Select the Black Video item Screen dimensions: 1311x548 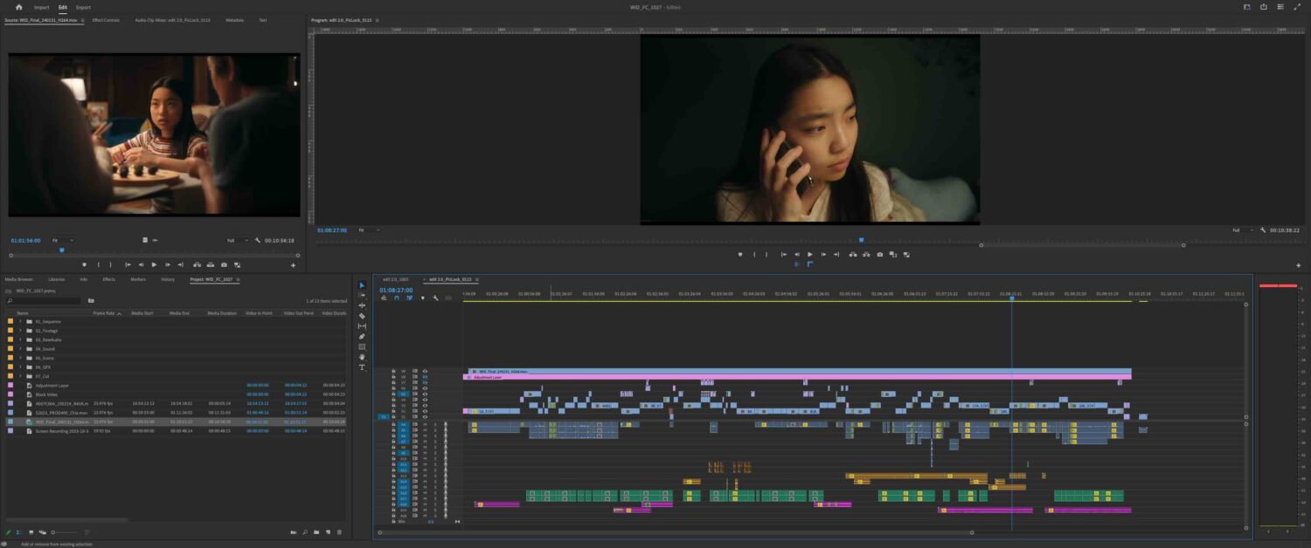point(47,394)
